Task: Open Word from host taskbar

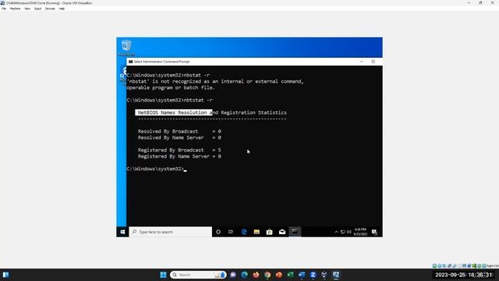Action: 302,275
